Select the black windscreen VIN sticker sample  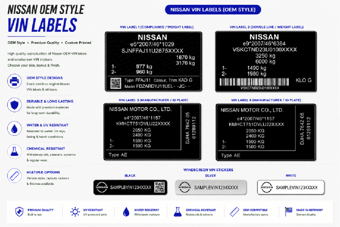(130, 187)
